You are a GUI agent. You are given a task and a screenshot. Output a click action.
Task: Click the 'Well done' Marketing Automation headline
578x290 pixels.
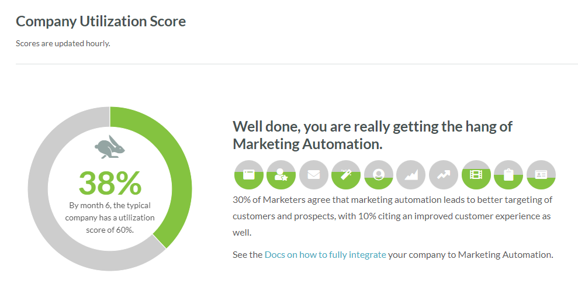pyautogui.click(x=372, y=135)
